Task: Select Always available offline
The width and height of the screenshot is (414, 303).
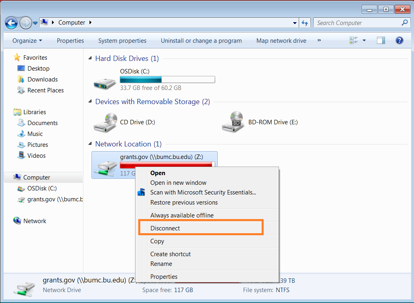Action: (182, 215)
